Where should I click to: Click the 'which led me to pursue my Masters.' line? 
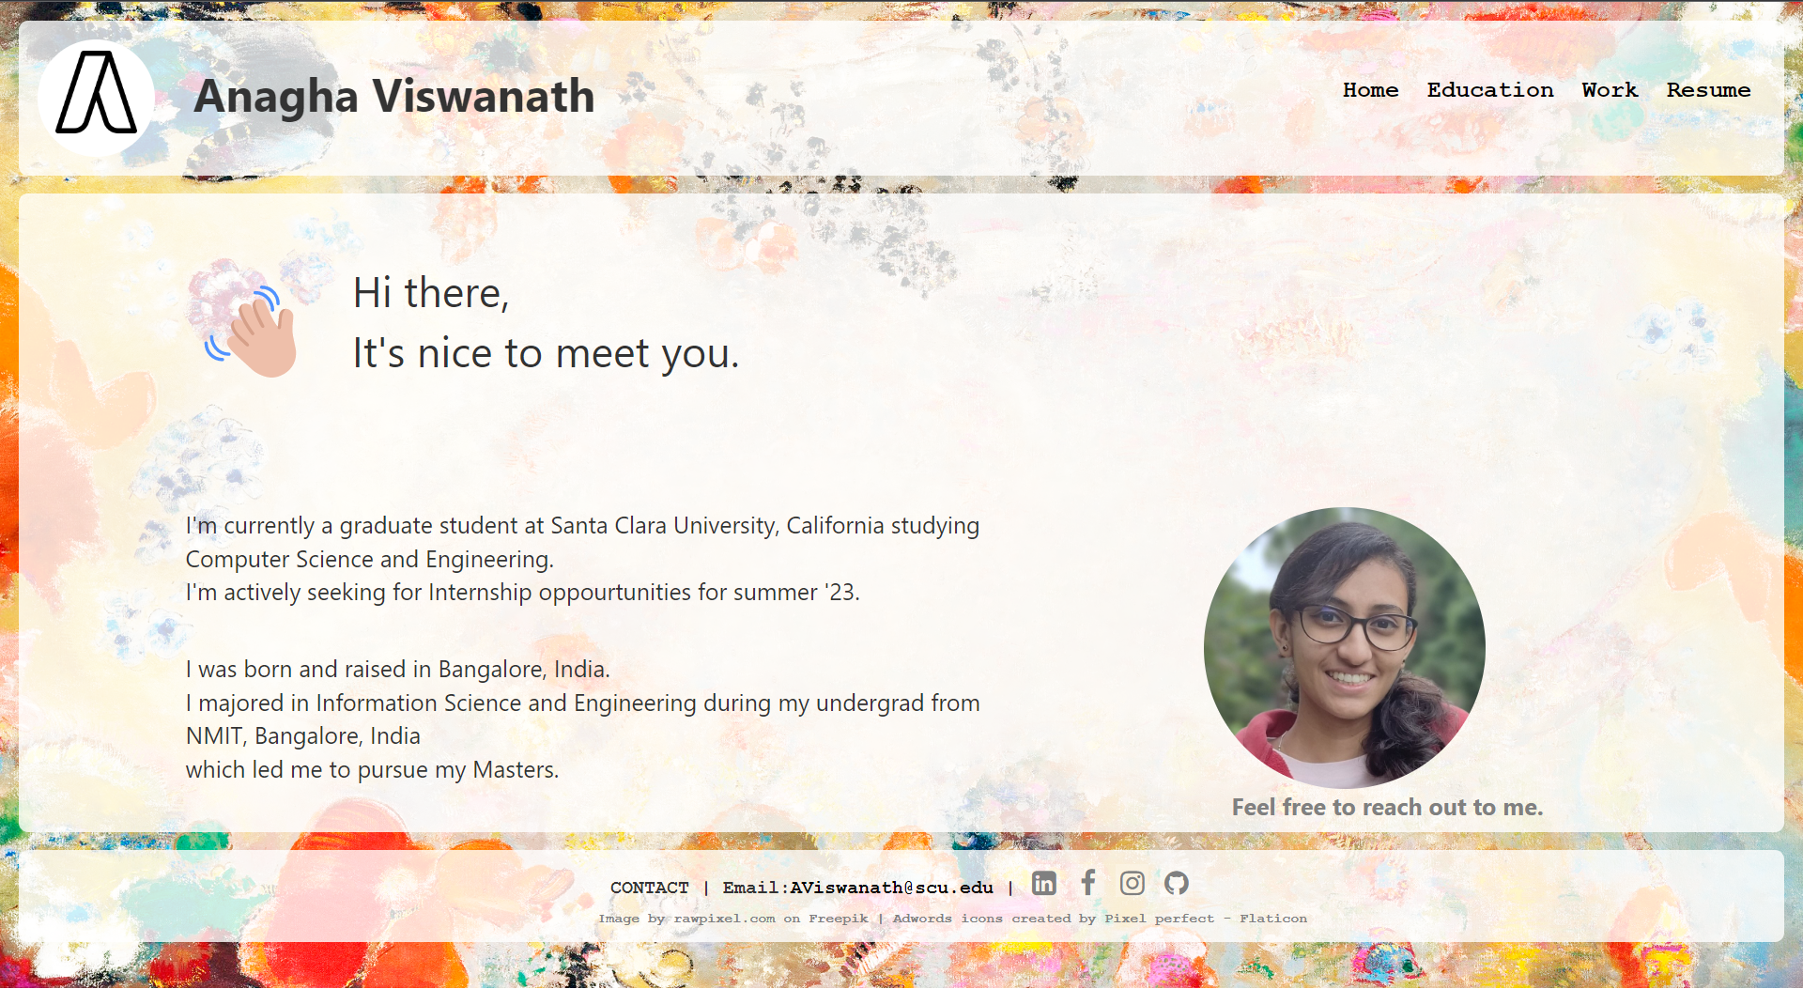point(372,769)
